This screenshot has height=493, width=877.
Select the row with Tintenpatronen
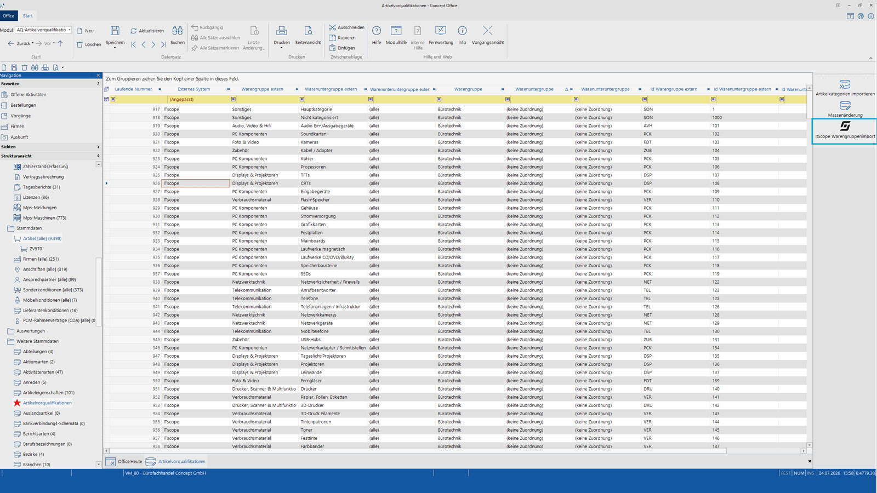457,422
